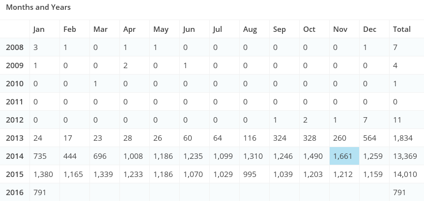Click the January 2015 cell 1,380

coord(43,174)
